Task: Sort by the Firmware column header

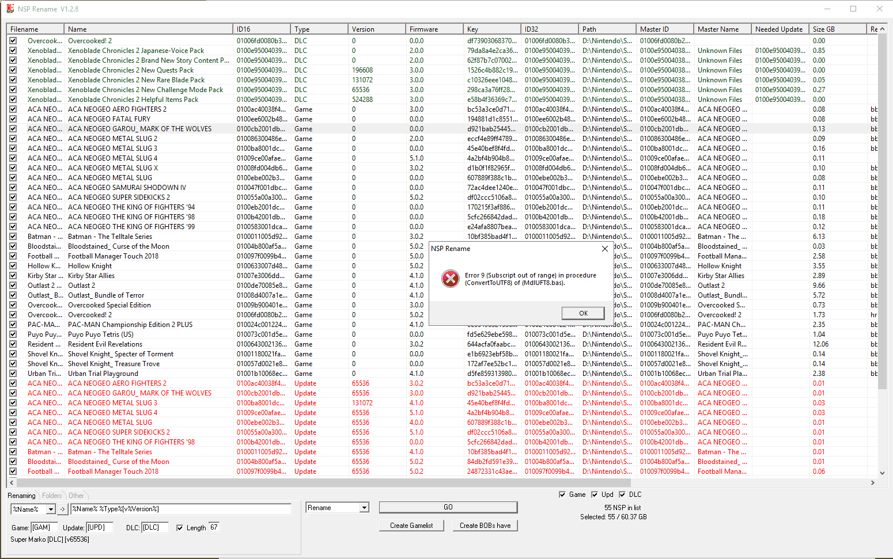Action: click(x=435, y=29)
